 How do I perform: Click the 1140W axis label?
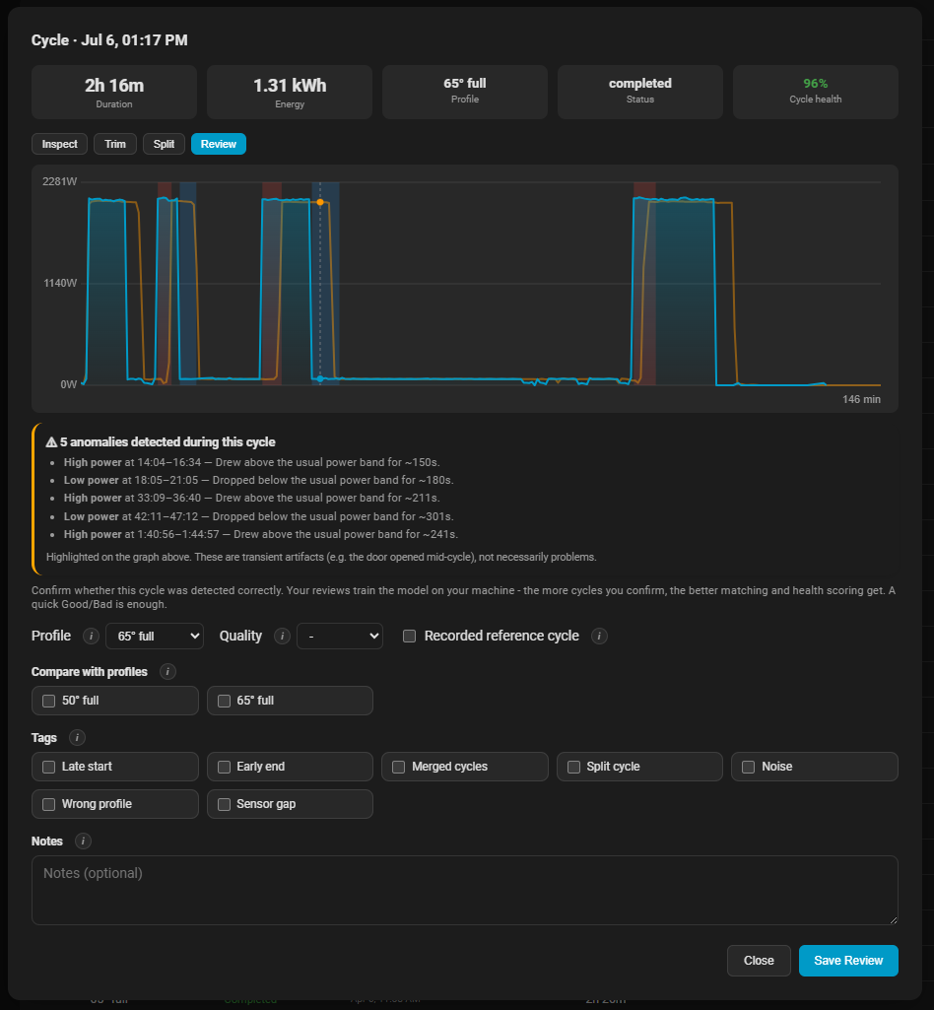pyautogui.click(x=60, y=284)
